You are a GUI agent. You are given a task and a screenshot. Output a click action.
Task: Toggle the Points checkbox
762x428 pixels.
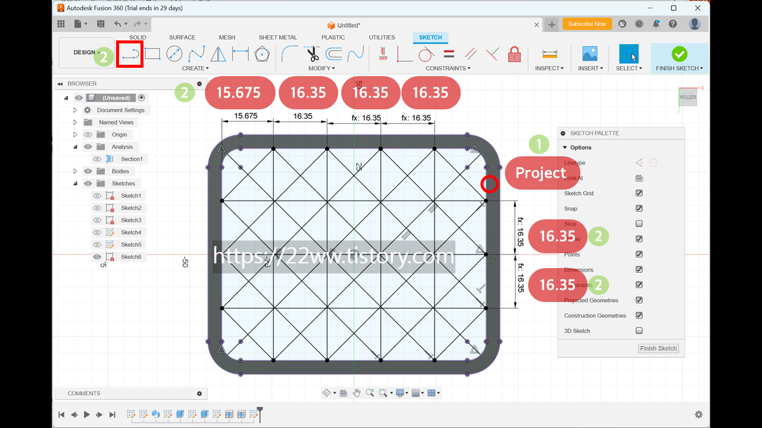click(x=639, y=254)
